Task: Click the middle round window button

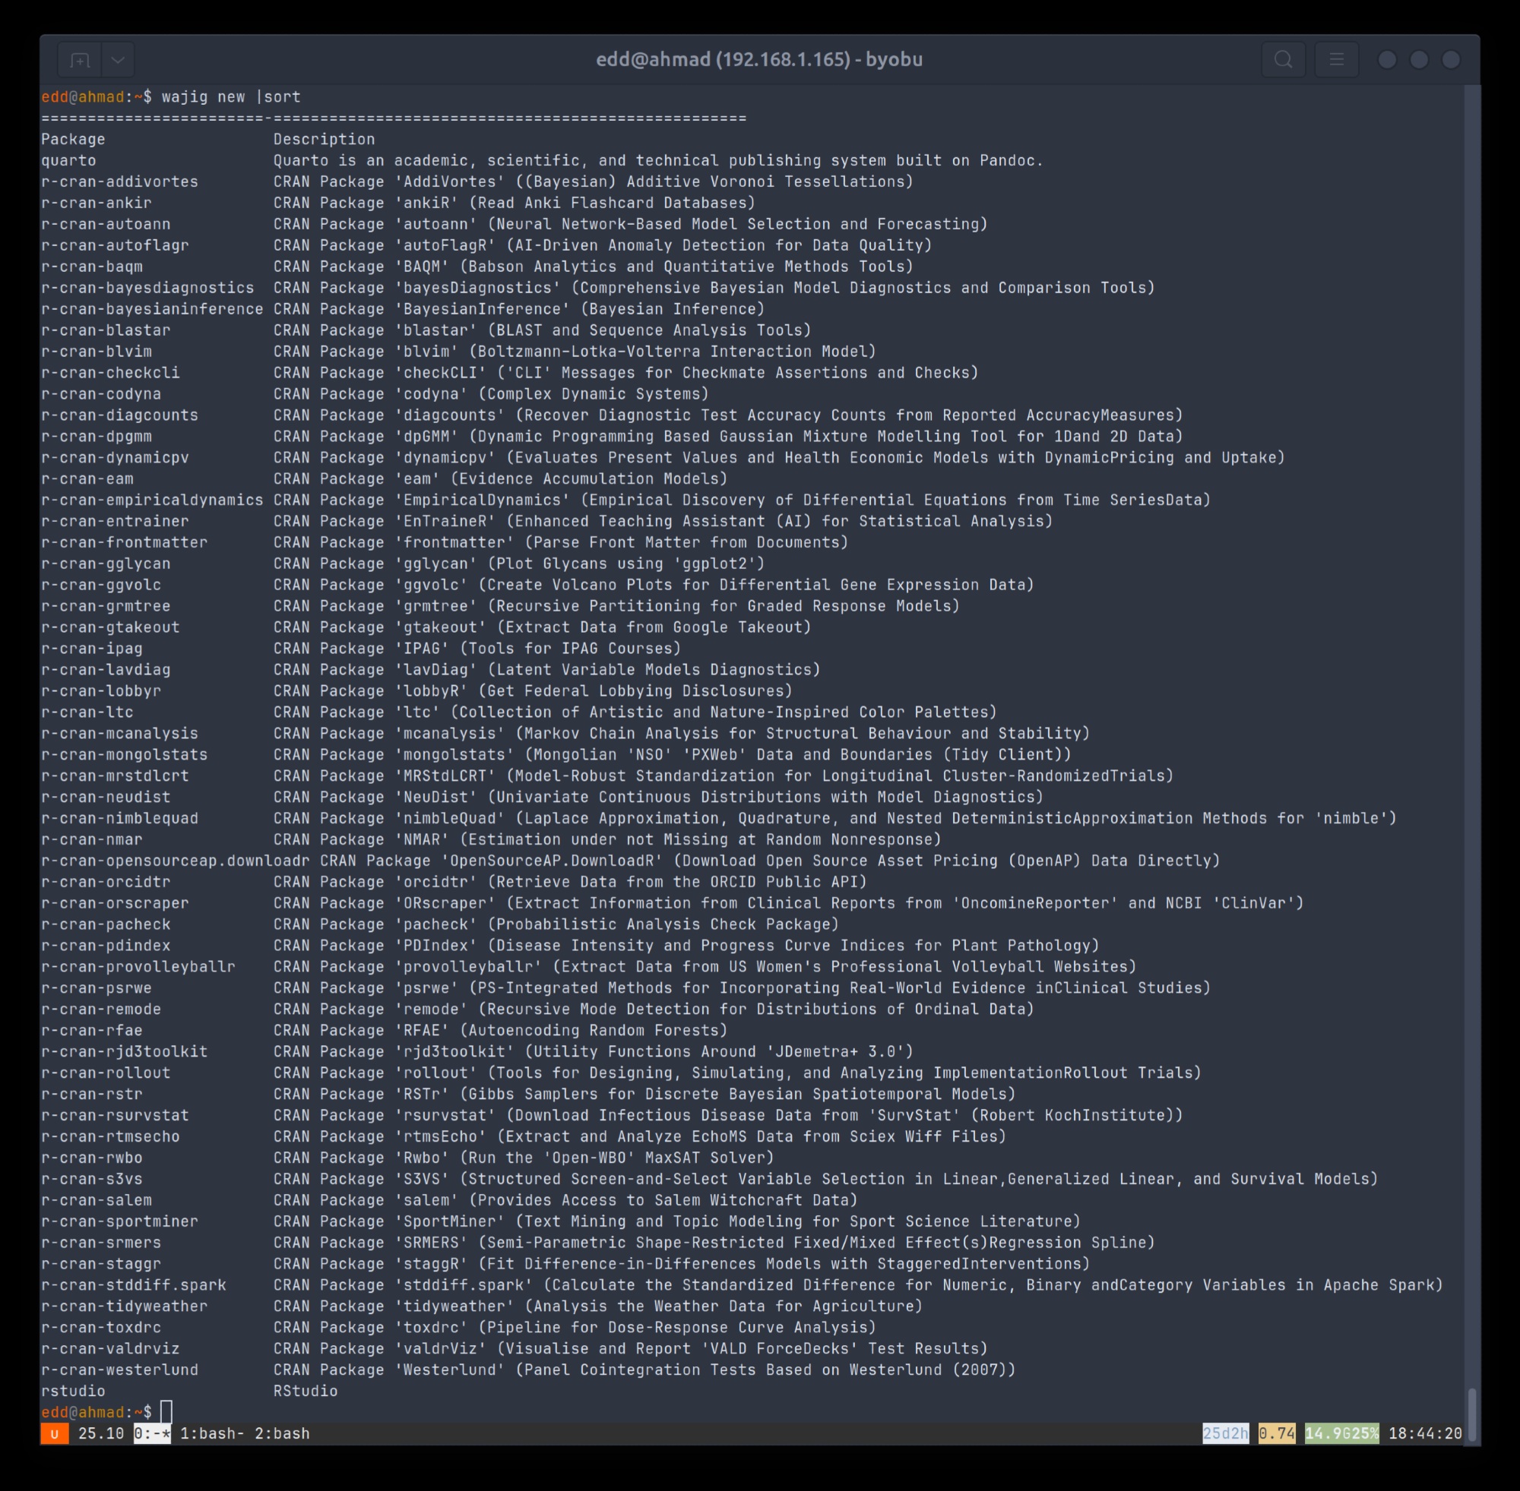Action: pyautogui.click(x=1419, y=59)
